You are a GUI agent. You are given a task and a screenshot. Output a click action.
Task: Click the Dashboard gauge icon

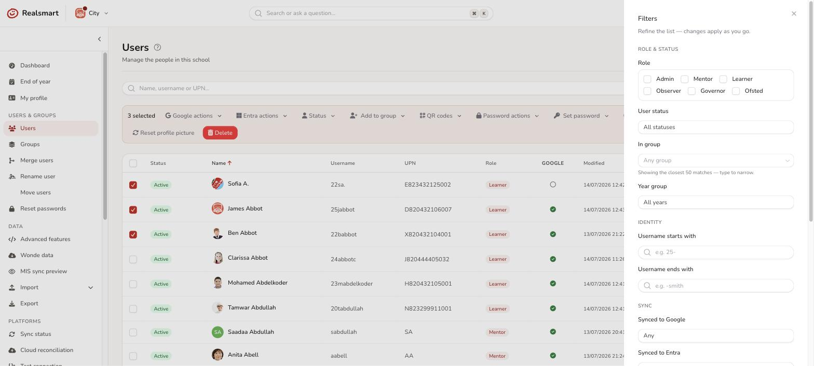pyautogui.click(x=12, y=65)
